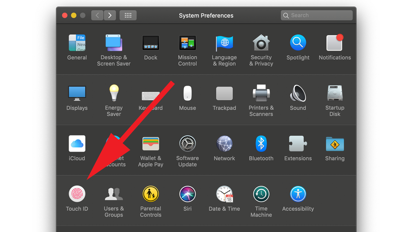
Task: Open Language & Region pane
Action: 224,43
